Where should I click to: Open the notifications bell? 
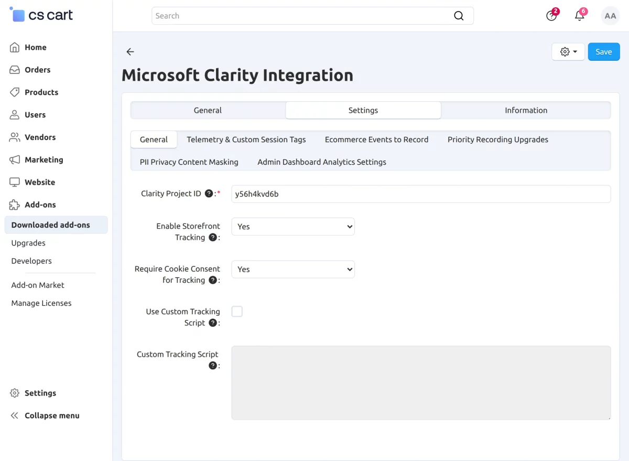click(x=580, y=16)
